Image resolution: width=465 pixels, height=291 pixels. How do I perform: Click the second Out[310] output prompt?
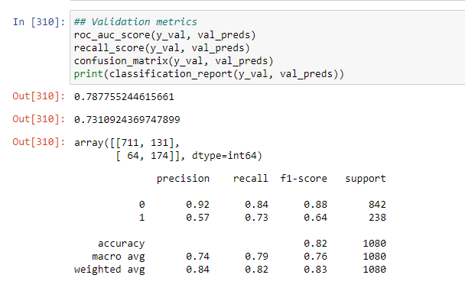39,119
